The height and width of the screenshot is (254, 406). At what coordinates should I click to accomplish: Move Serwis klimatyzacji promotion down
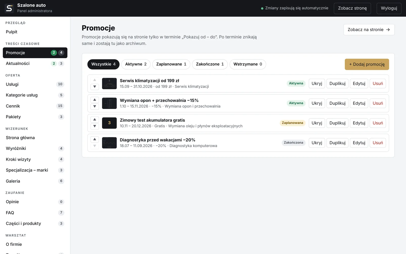pos(95,87)
